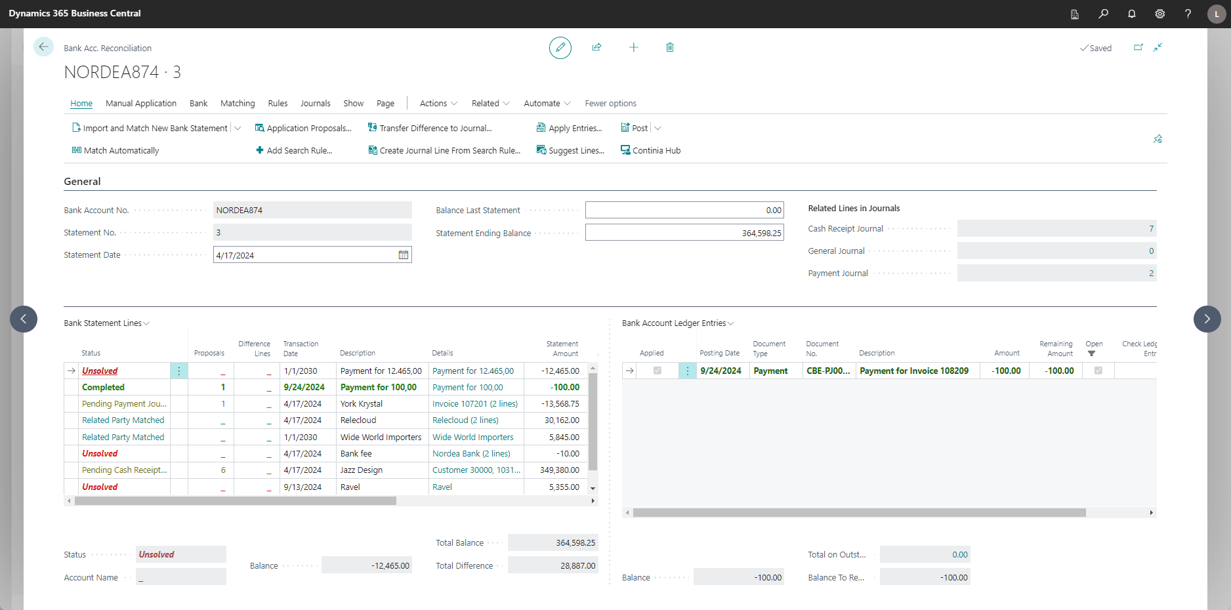This screenshot has height=610, width=1231.
Task: Open the Bank tab
Action: [x=198, y=103]
